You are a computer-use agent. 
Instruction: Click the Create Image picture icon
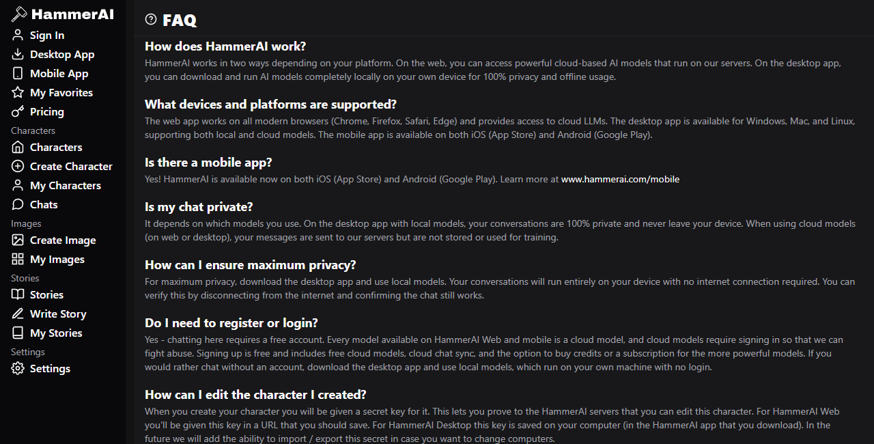click(18, 240)
